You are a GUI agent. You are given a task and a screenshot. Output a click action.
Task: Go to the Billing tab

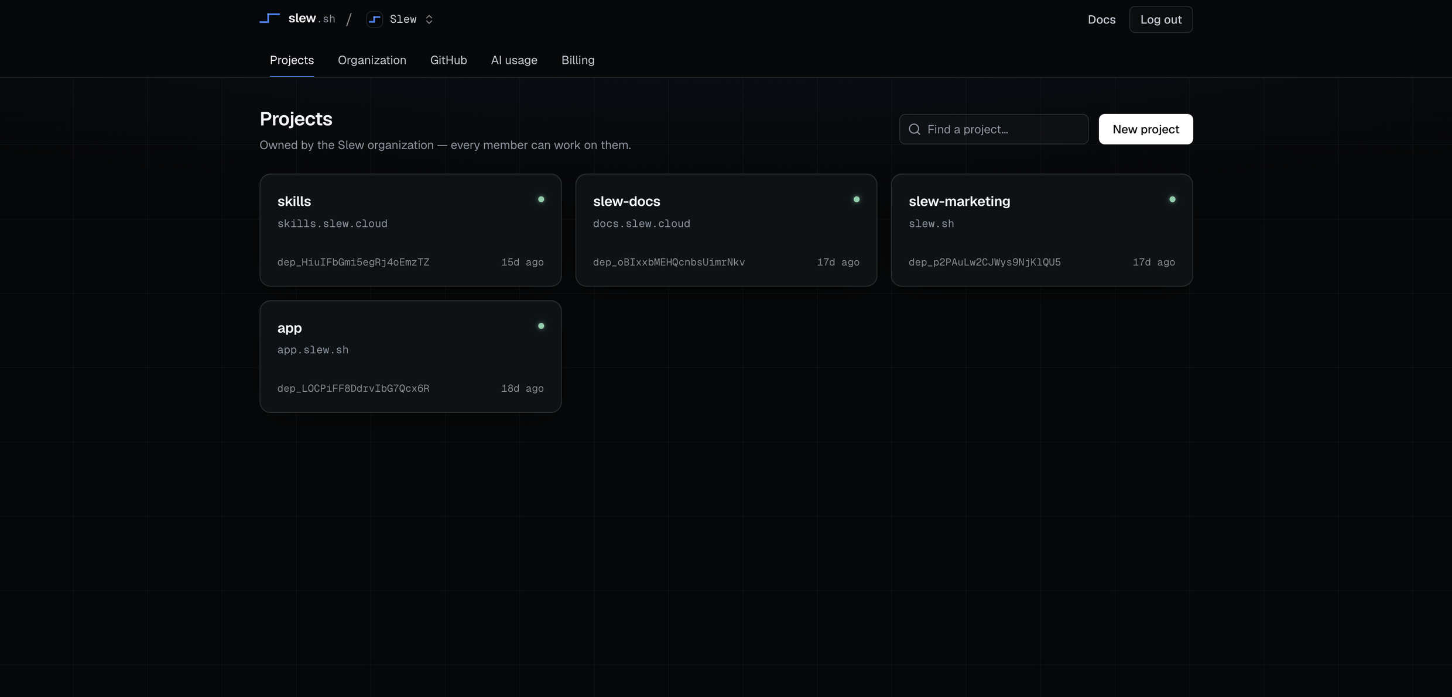578,60
